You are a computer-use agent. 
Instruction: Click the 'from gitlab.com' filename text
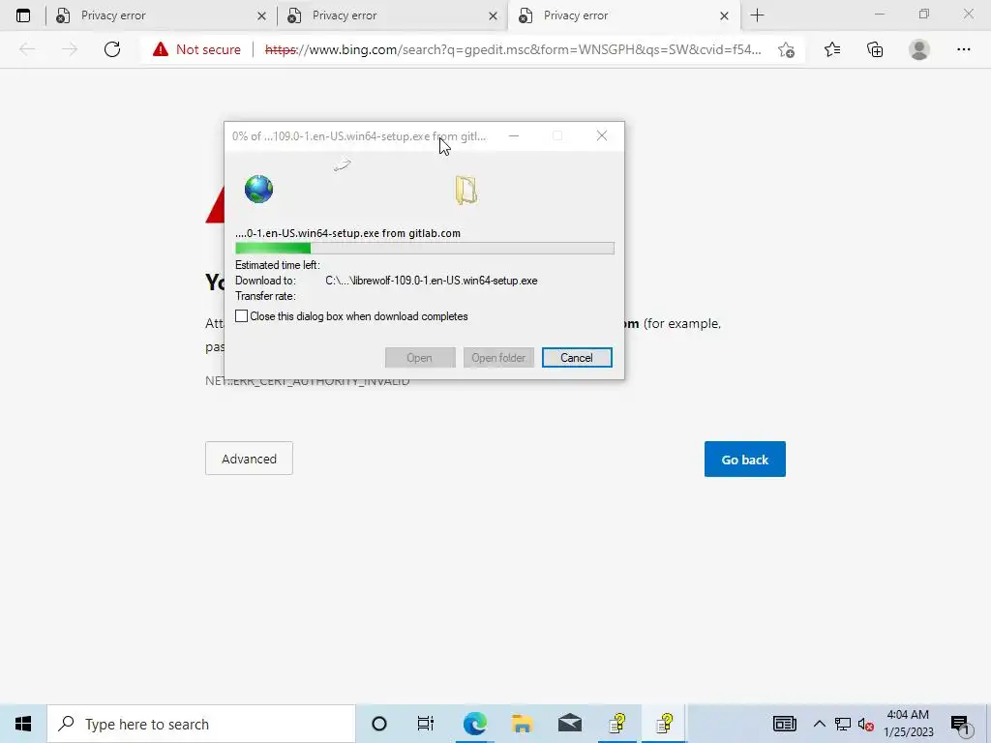tap(347, 233)
